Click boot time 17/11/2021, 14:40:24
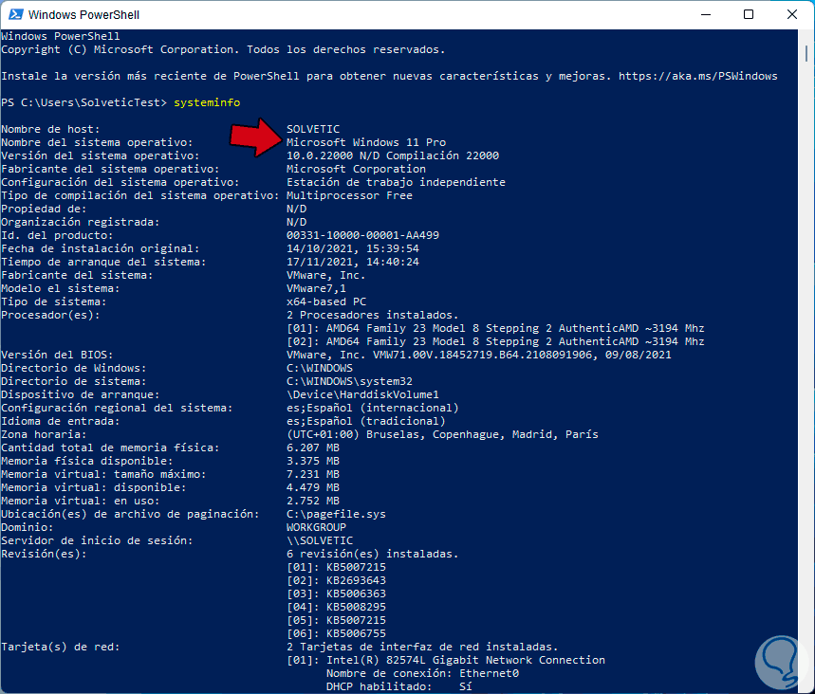This screenshot has height=694, width=815. tap(352, 262)
